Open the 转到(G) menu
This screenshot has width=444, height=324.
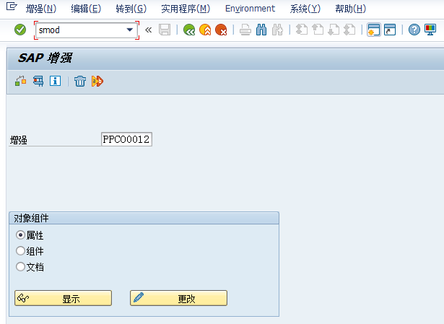point(131,9)
